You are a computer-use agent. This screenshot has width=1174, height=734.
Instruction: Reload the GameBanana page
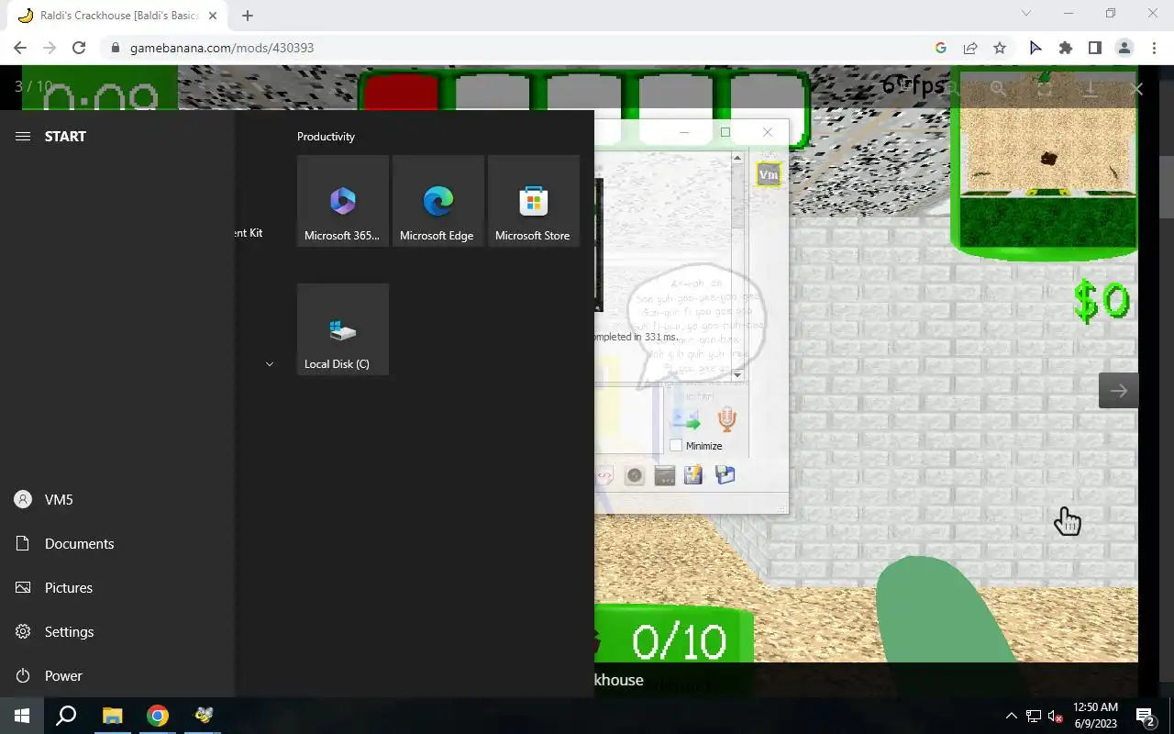click(x=79, y=48)
